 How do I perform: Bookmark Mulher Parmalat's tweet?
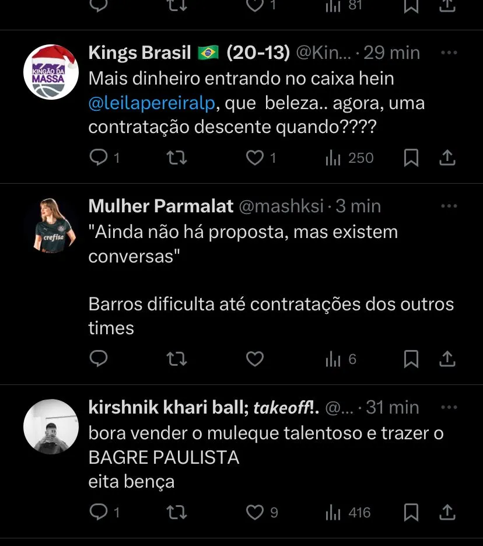tap(411, 359)
